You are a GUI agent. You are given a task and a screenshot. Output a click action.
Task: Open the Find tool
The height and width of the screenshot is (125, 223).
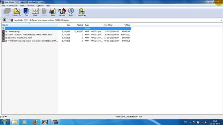pos(53,12)
